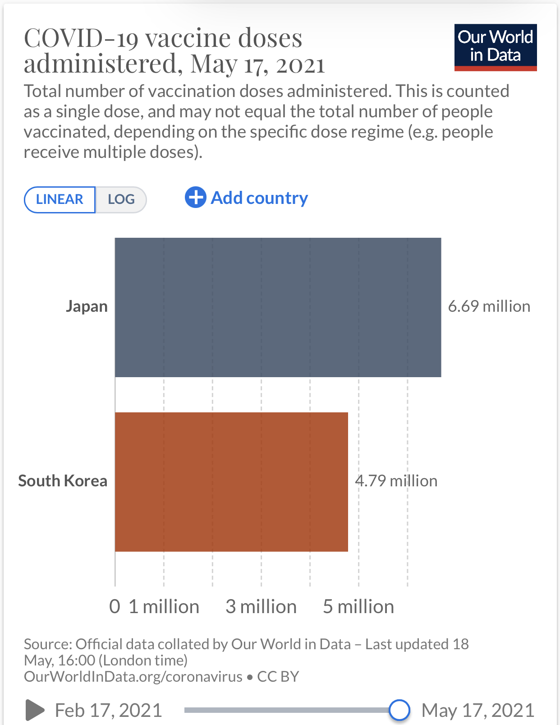Open the Our World in Data logo
The image size is (560, 725).
495,47
